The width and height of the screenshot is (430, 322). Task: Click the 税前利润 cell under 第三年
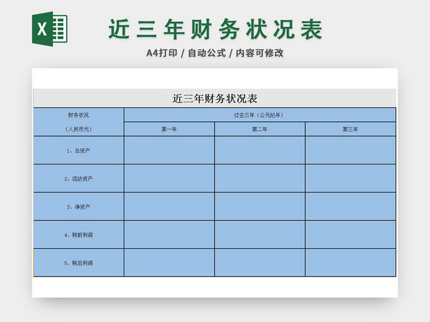tap(351, 235)
